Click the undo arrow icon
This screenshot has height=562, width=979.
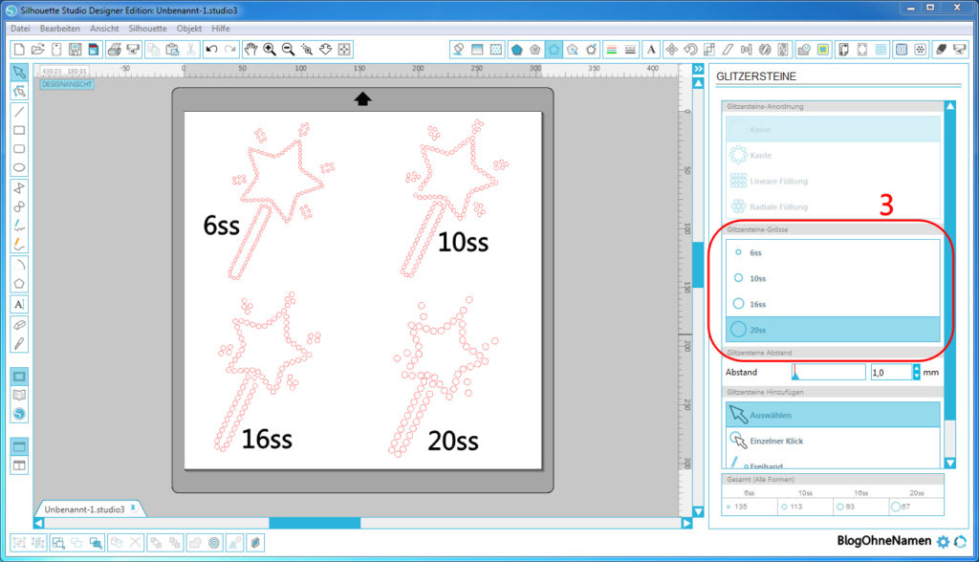pos(211,49)
